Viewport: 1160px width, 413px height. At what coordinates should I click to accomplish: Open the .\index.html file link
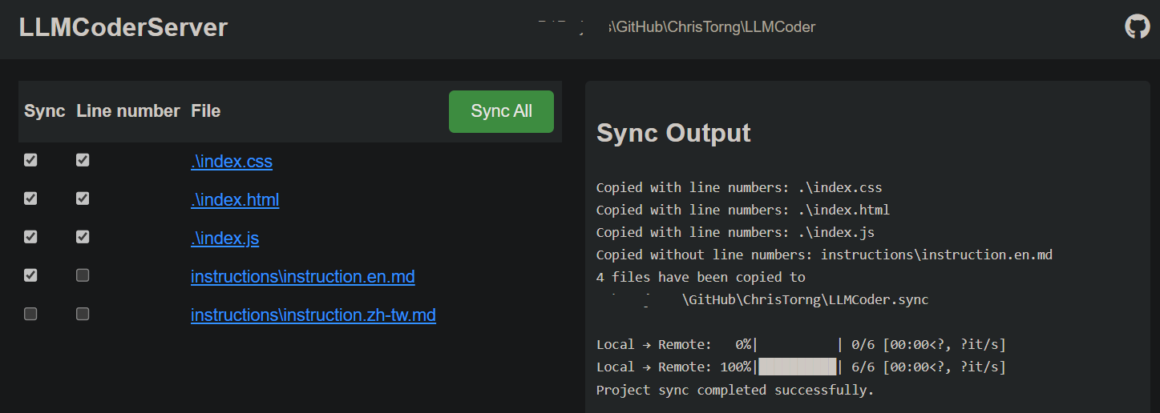(235, 200)
